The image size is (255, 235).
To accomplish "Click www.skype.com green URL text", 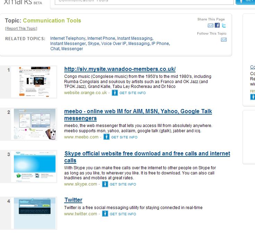I will point(80,184).
